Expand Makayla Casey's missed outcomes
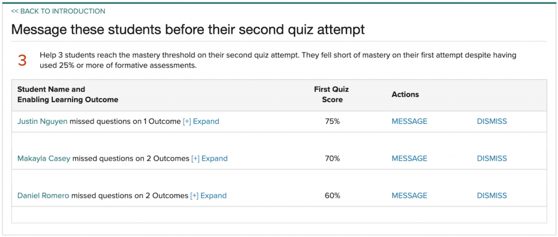This screenshot has width=558, height=237. (x=209, y=159)
